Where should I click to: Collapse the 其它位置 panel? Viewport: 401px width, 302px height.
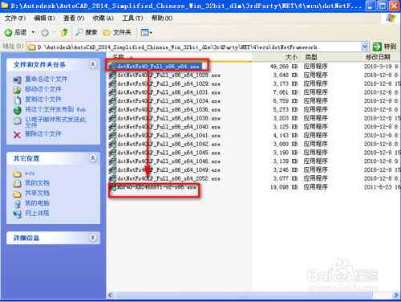(x=93, y=158)
